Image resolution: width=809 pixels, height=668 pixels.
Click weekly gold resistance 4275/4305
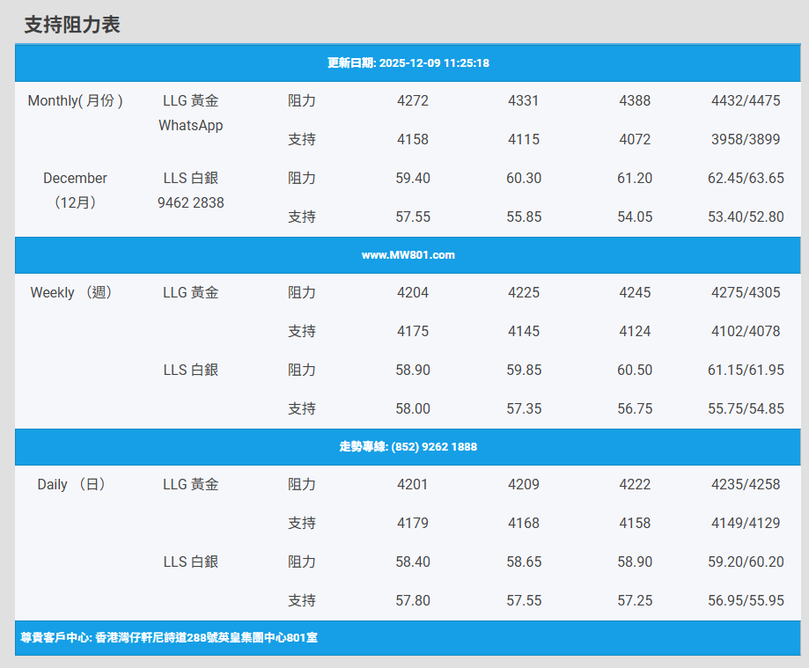[746, 293]
